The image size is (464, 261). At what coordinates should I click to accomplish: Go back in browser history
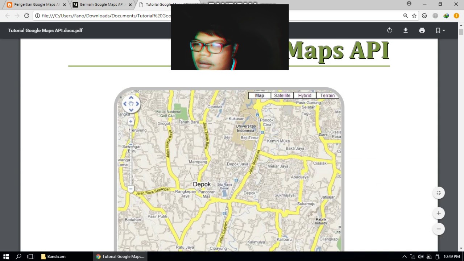(x=8, y=16)
